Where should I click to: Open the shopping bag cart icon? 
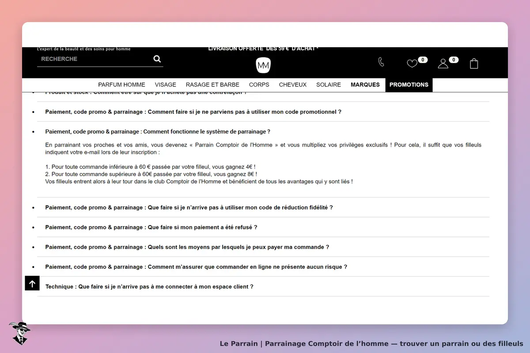click(474, 64)
